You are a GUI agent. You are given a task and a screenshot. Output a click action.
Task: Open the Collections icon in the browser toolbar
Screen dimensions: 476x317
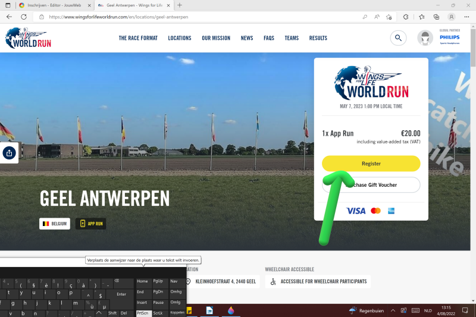436,17
